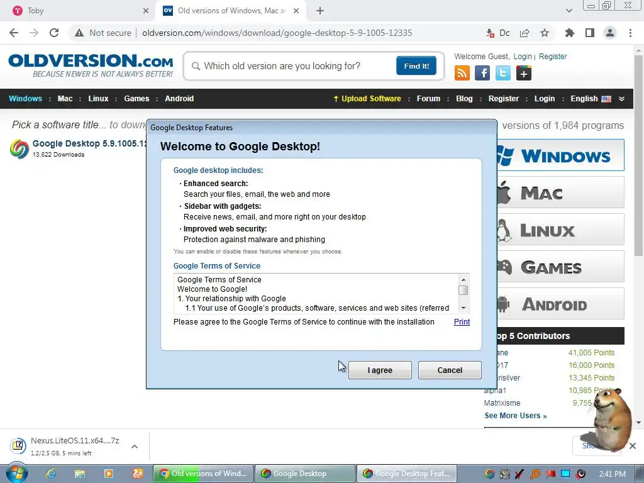Expand the English language dropdown chevron
The image size is (644, 483).
point(621,99)
